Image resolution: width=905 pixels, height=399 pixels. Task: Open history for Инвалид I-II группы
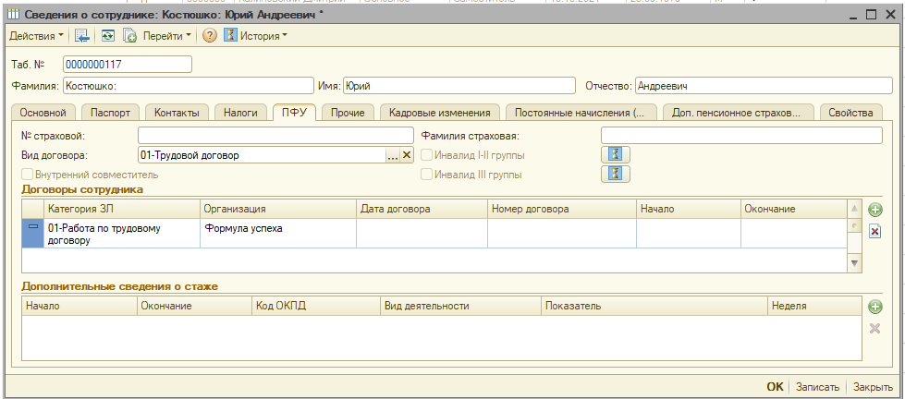pos(615,154)
